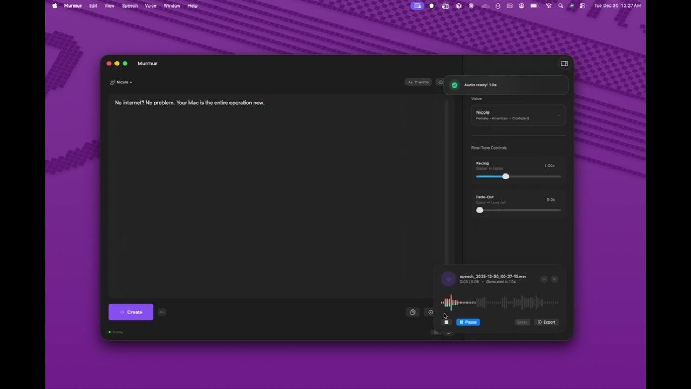Close the audio player panel
Image resolution: width=691 pixels, height=389 pixels.
pyautogui.click(x=554, y=279)
